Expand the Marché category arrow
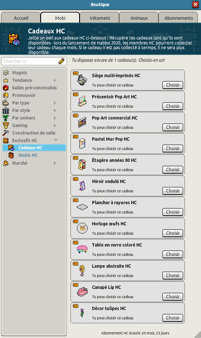201x338 pixels. click(x=55, y=163)
